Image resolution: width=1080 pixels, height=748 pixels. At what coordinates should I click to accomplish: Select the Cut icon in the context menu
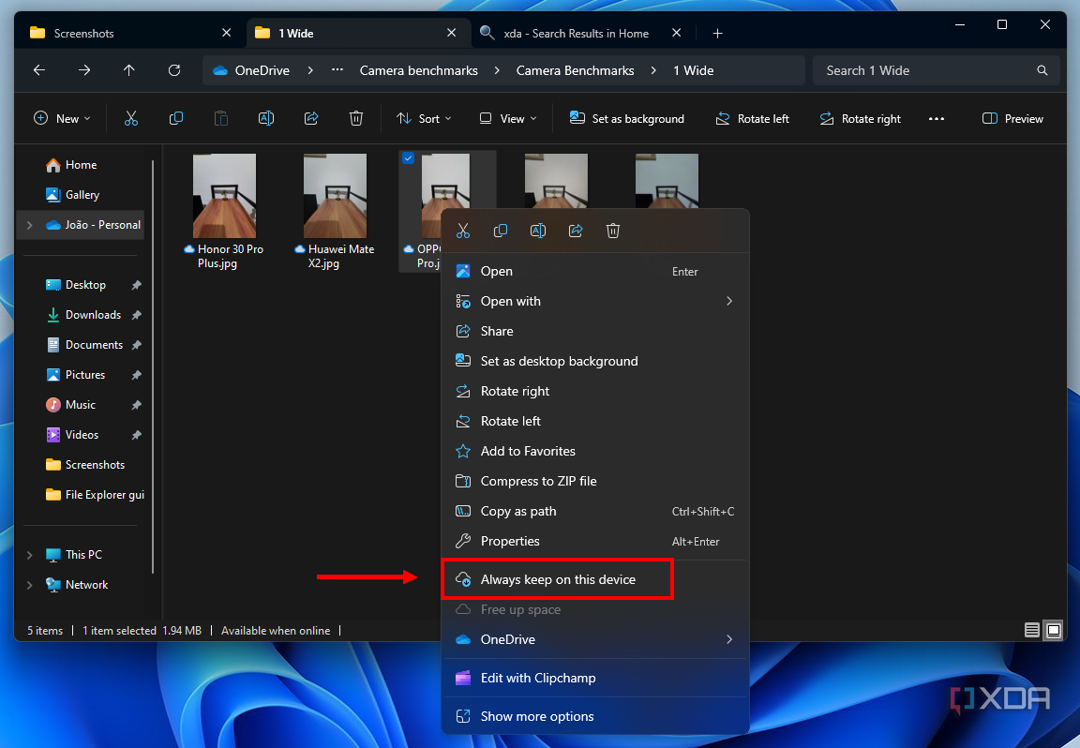pos(462,231)
